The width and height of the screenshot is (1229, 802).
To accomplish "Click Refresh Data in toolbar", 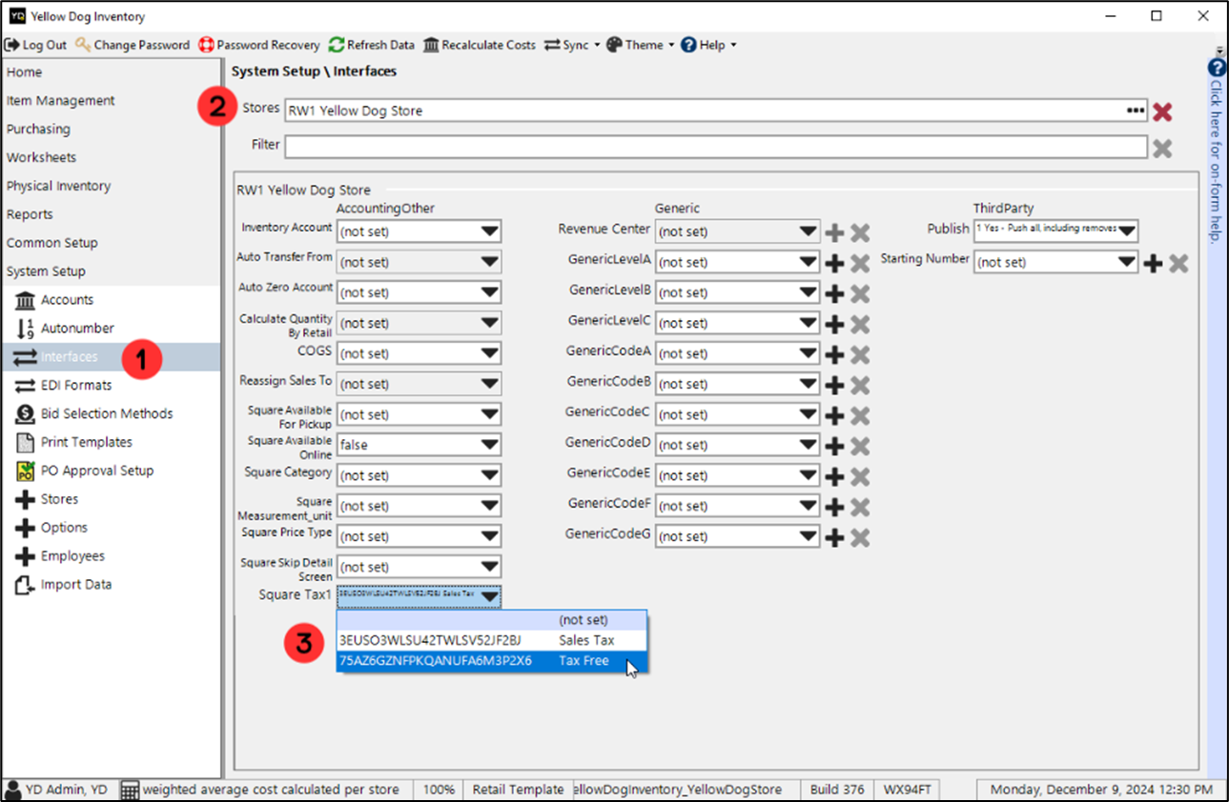I will click(372, 45).
